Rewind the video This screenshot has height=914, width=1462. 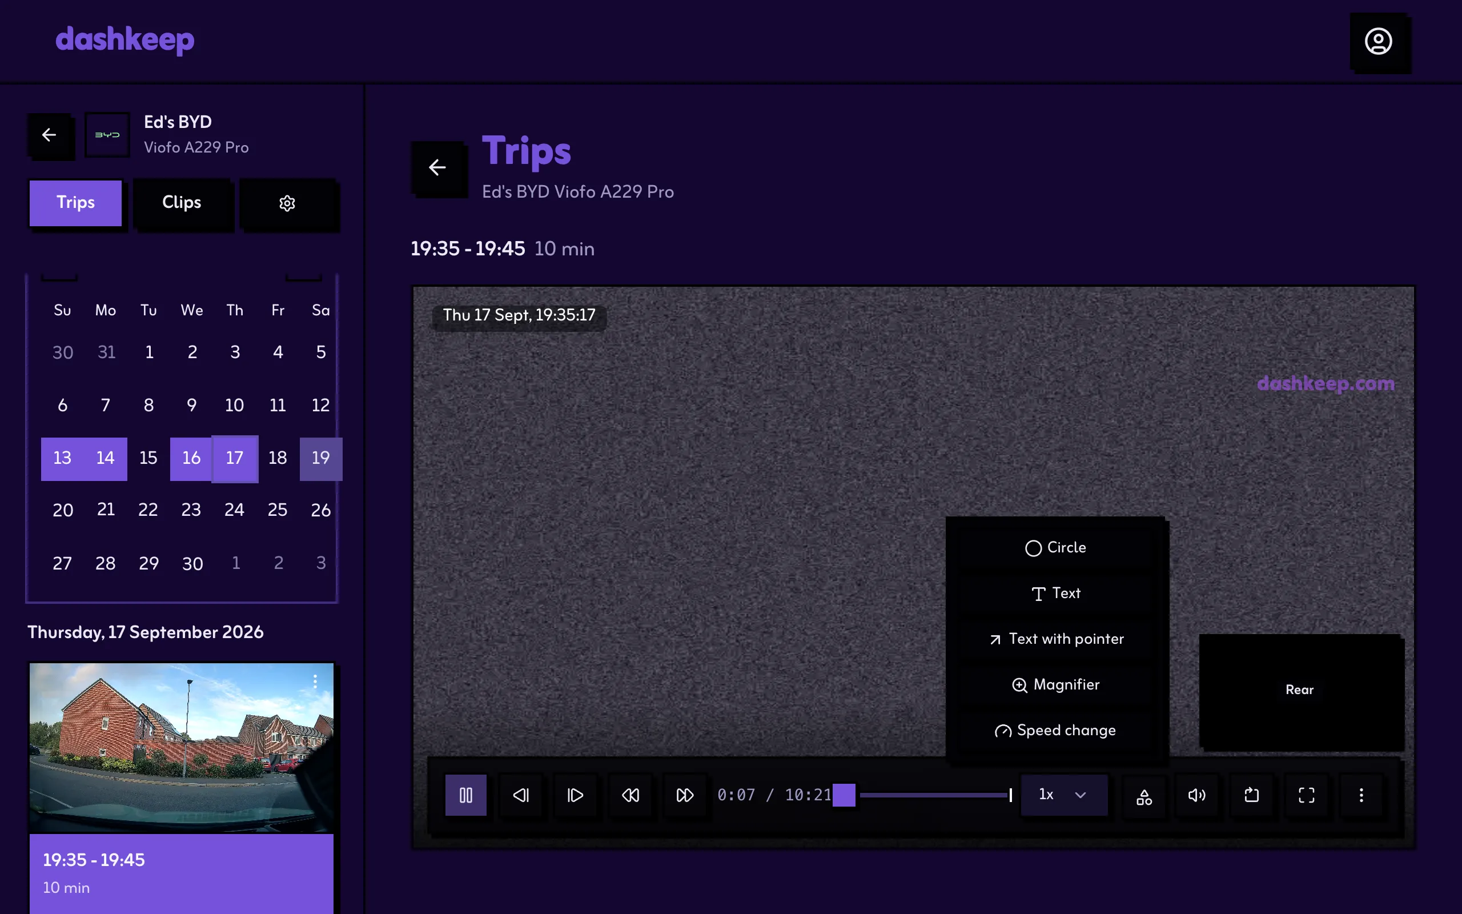[630, 795]
